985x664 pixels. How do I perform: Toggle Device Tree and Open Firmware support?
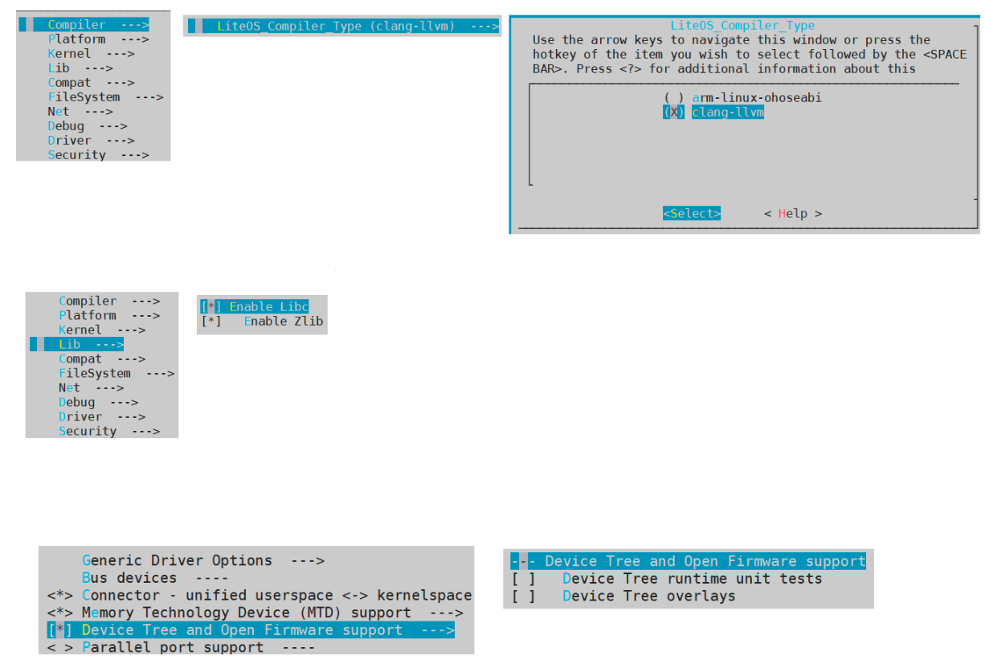point(251,630)
